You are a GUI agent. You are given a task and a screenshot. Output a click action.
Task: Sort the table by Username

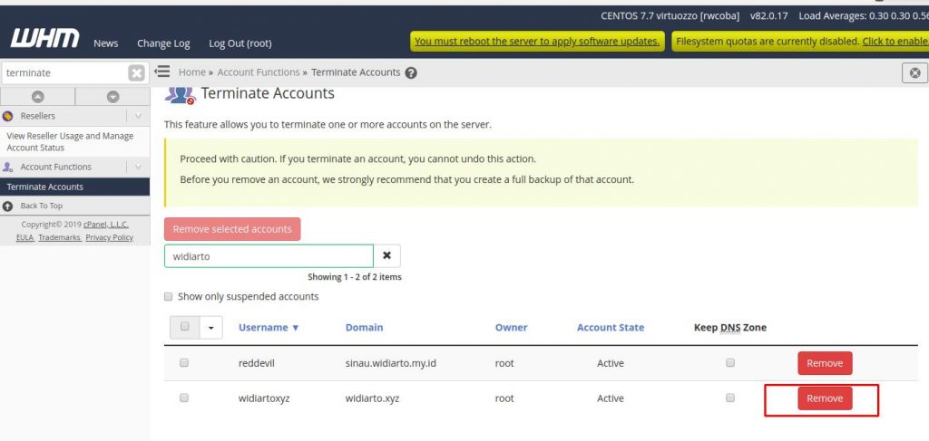point(269,328)
